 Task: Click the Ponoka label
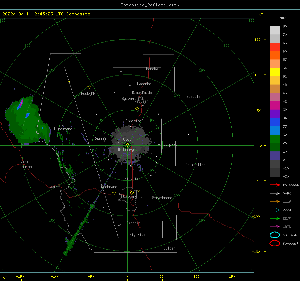pos(152,69)
